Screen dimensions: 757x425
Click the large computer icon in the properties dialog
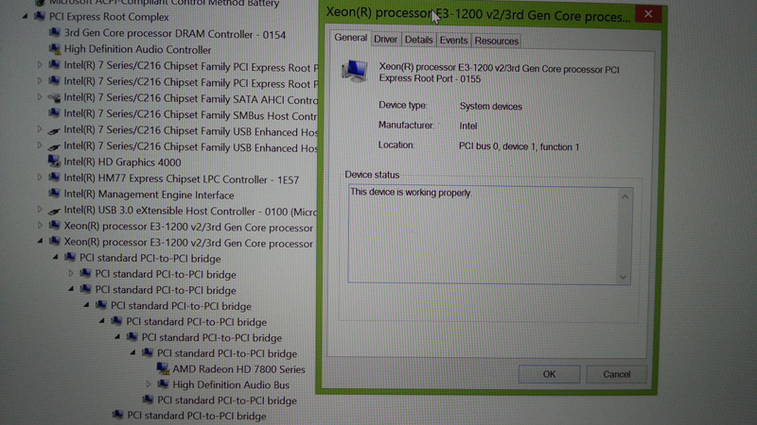[355, 71]
